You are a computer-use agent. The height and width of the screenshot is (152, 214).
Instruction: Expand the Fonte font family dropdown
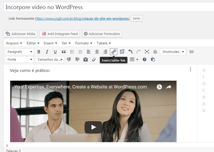pyautogui.click(x=20, y=60)
